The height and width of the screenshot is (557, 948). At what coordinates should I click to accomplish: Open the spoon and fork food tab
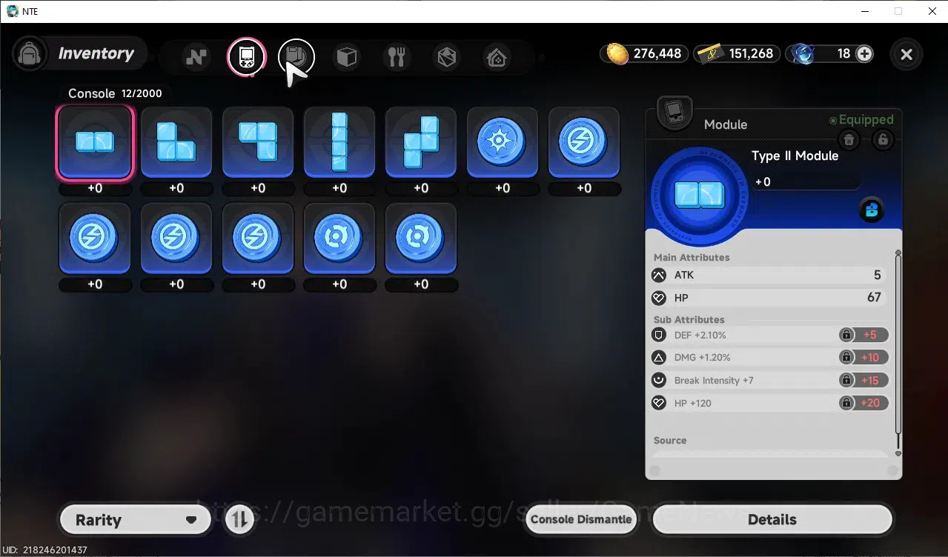click(x=397, y=57)
